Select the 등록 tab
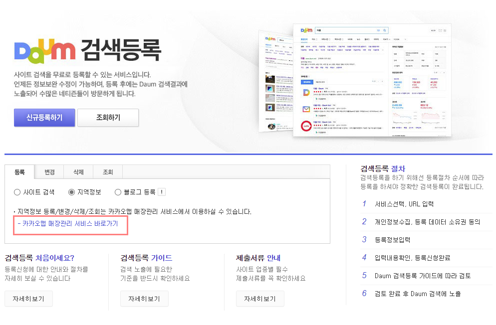This screenshot has width=496, height=325. pyautogui.click(x=19, y=172)
